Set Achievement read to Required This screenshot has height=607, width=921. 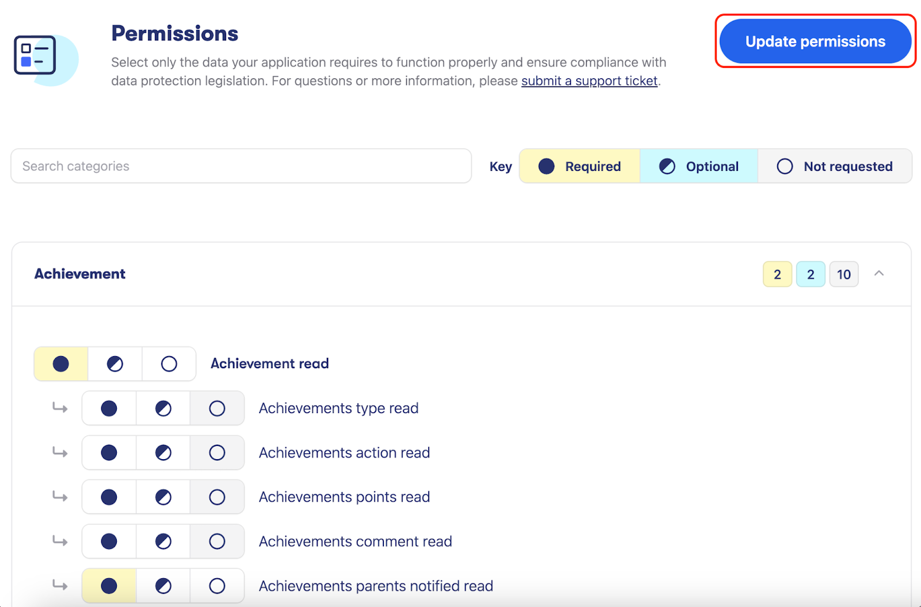(60, 364)
